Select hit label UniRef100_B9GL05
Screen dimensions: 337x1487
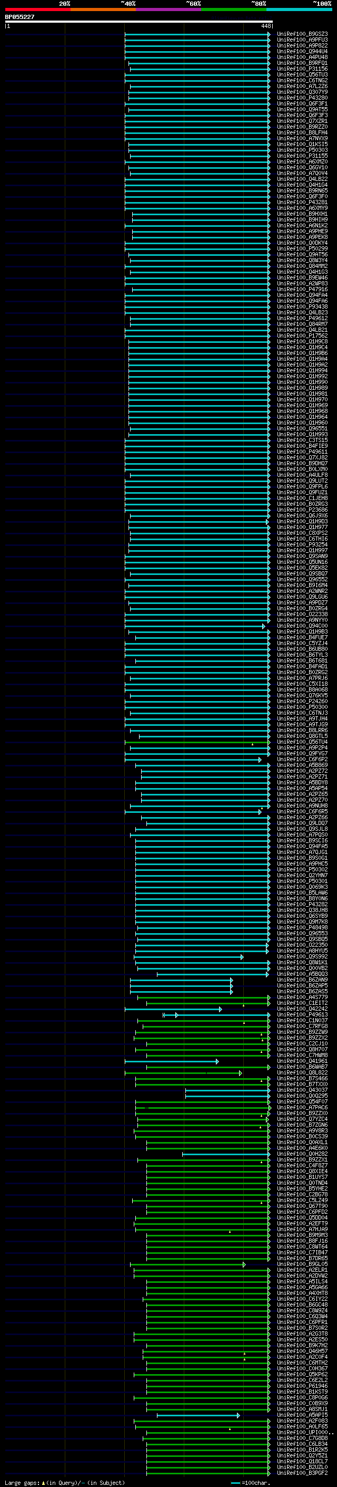tap(302, 1264)
